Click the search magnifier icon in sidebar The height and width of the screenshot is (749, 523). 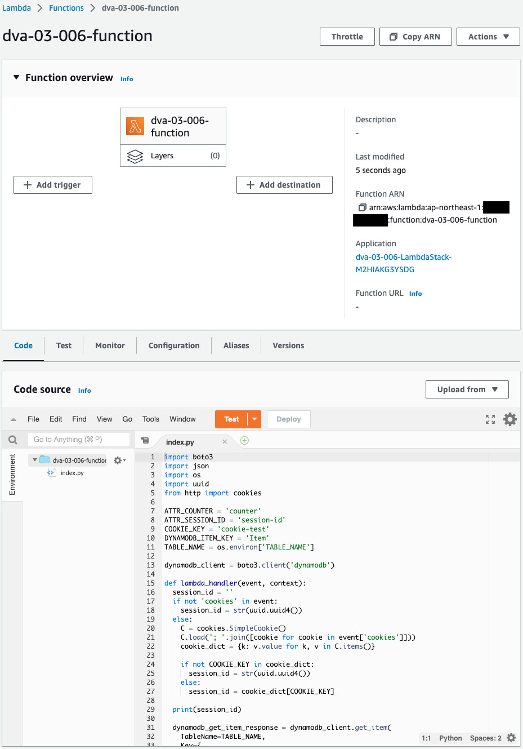click(13, 440)
